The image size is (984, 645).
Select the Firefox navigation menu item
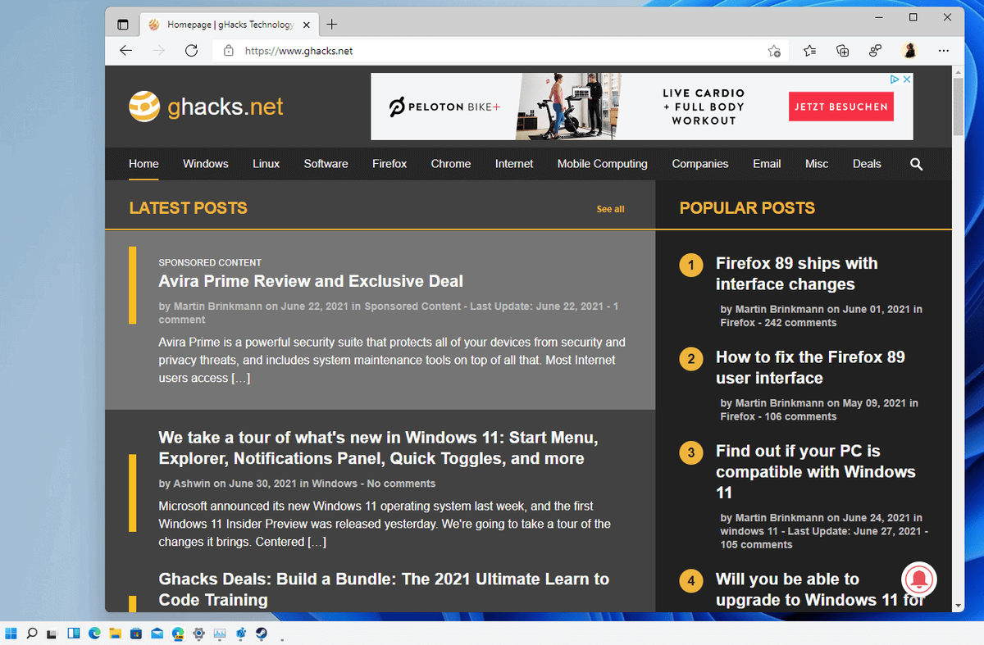tap(389, 164)
